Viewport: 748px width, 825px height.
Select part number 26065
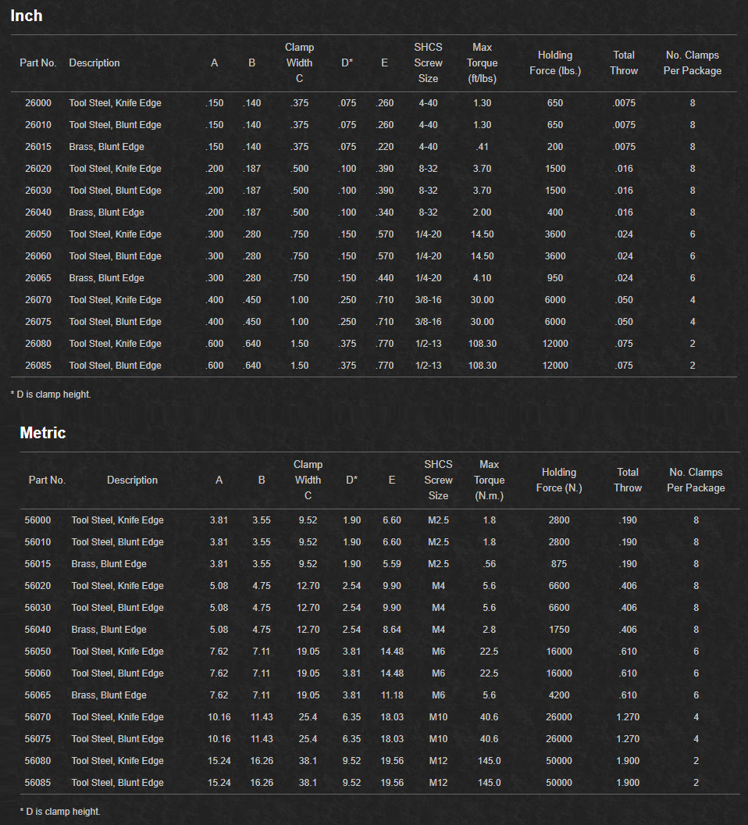coord(38,278)
